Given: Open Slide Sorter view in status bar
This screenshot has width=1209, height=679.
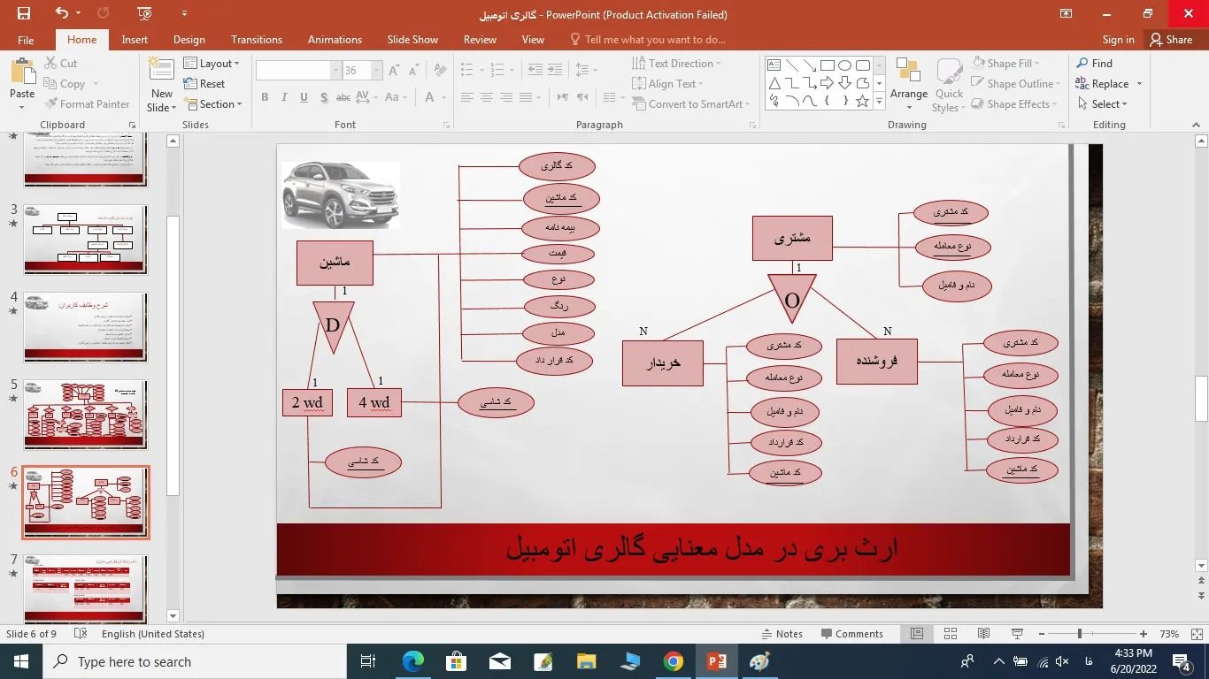Looking at the screenshot, I should pos(950,634).
